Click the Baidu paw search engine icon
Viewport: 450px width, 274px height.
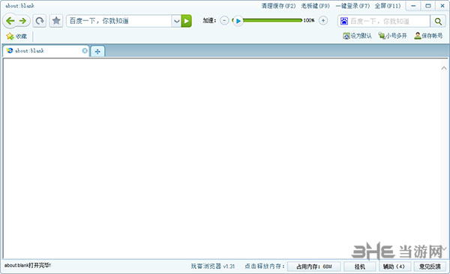pos(344,21)
